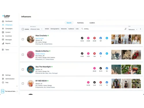Click the knitting search input field
The width and height of the screenshot is (144, 108).
(104, 29)
